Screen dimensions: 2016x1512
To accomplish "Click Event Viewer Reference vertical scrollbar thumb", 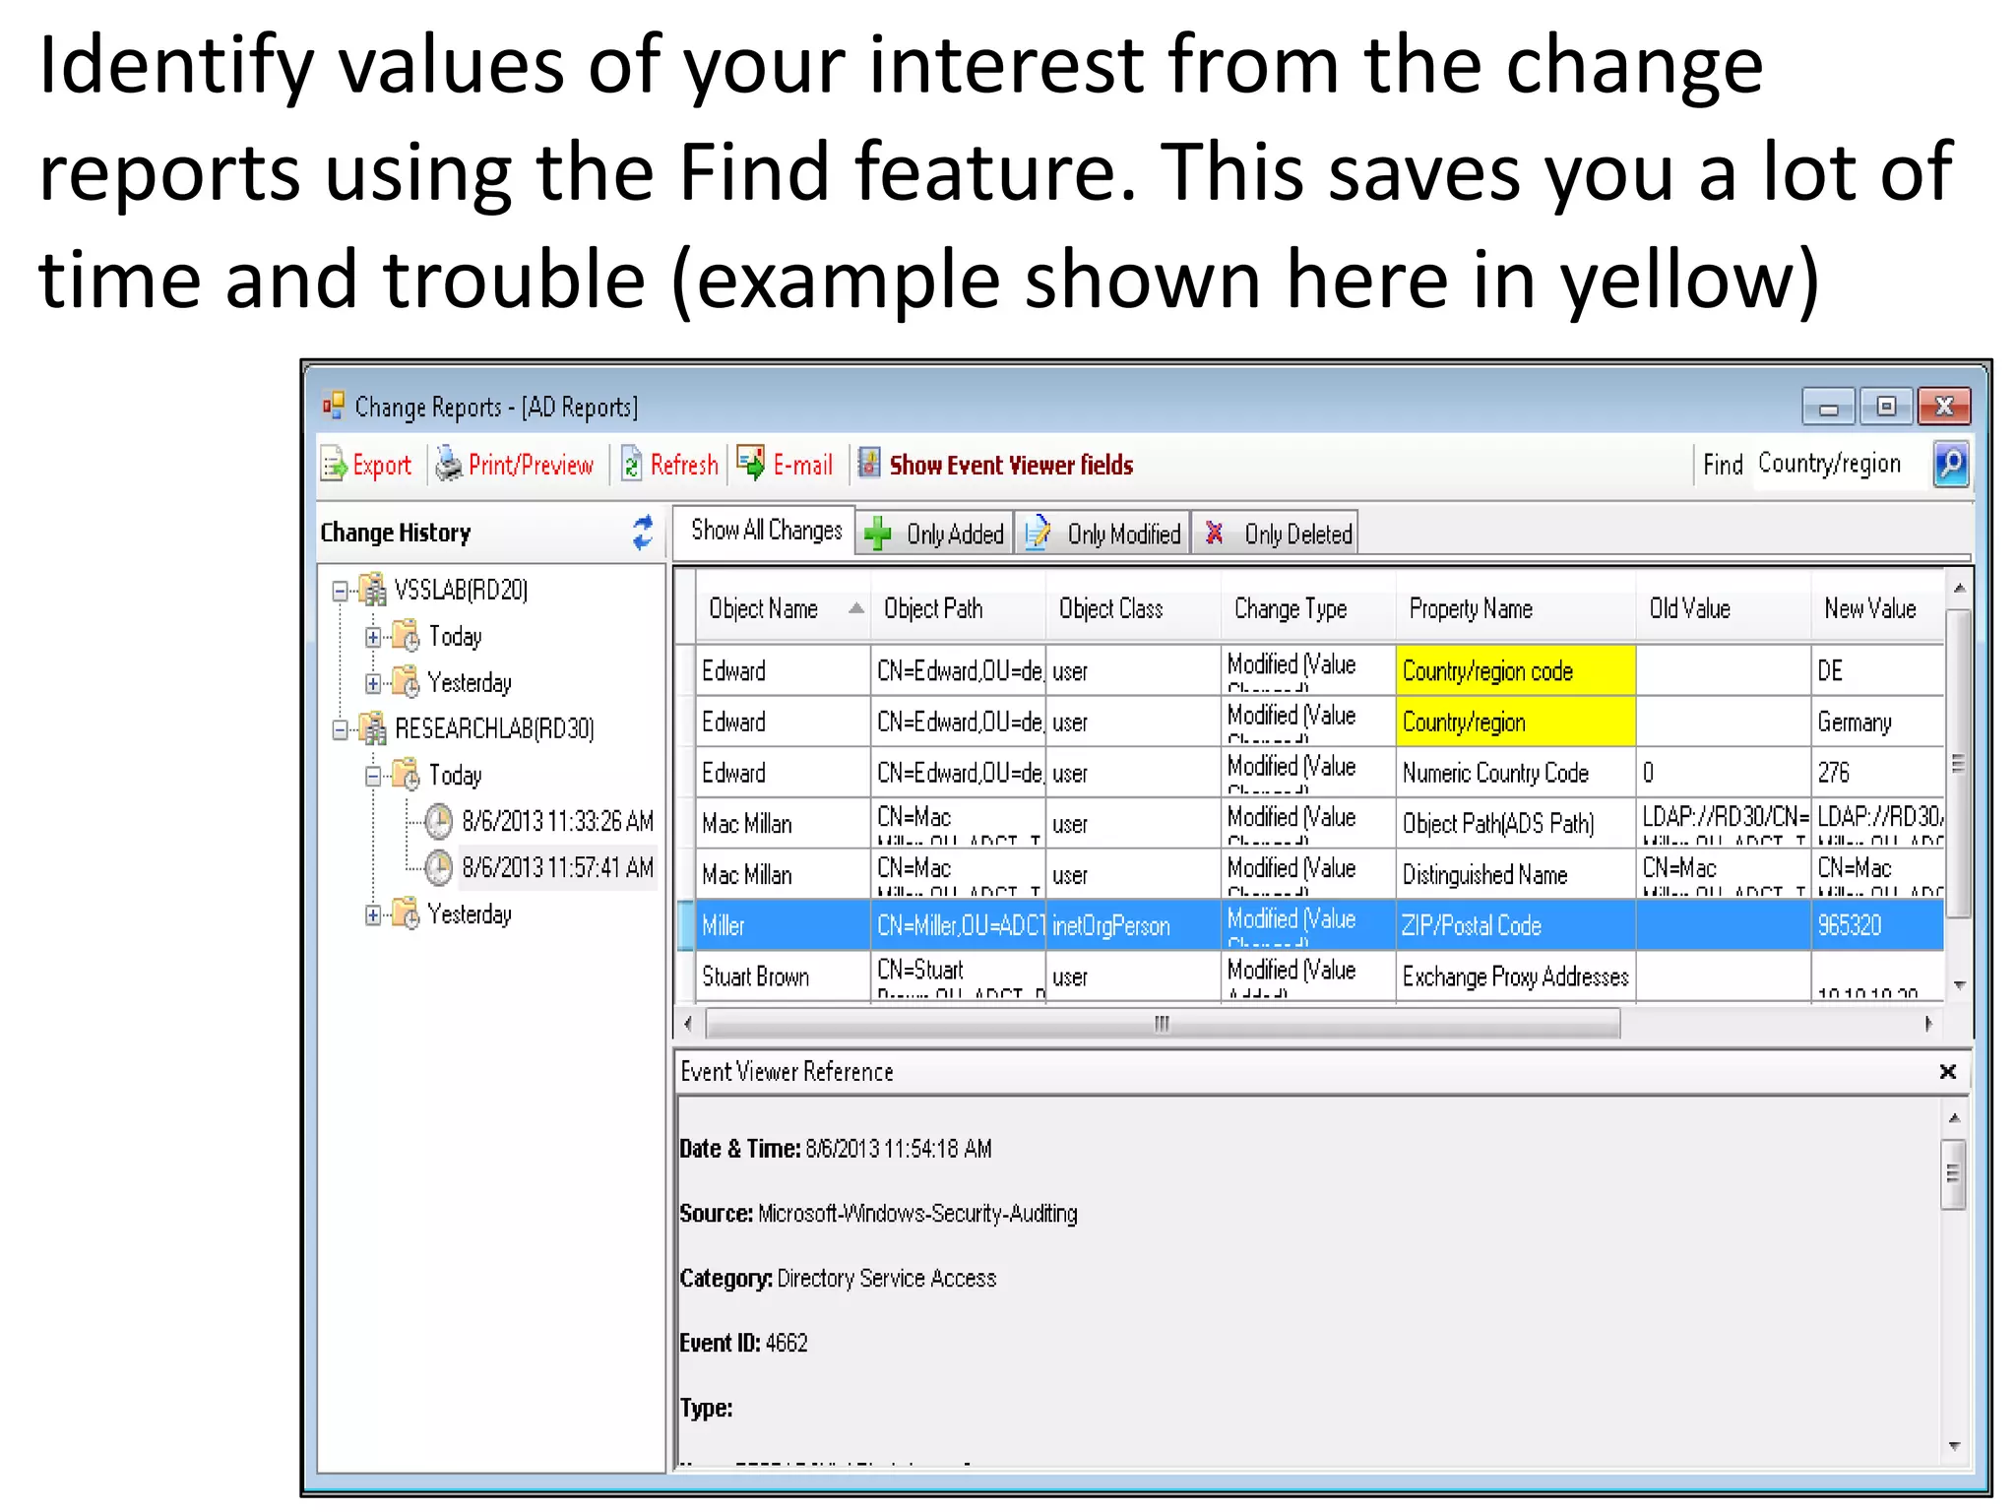I will coord(1953,1174).
